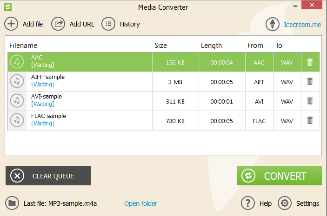Select the AAC filename in first row

37,58
